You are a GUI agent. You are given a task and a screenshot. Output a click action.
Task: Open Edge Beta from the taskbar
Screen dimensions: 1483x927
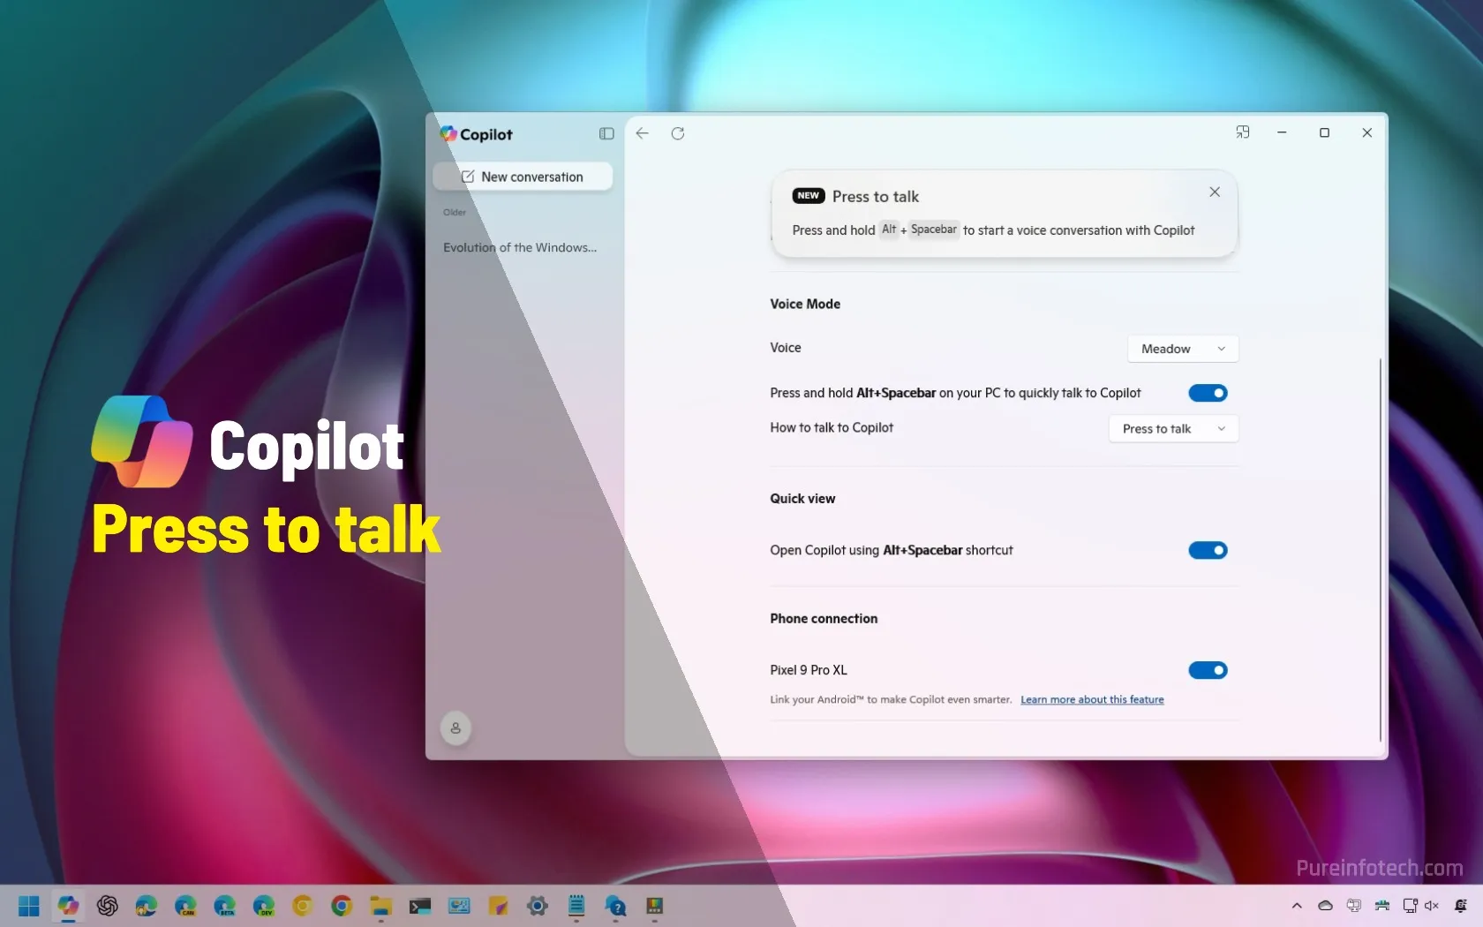[224, 906]
